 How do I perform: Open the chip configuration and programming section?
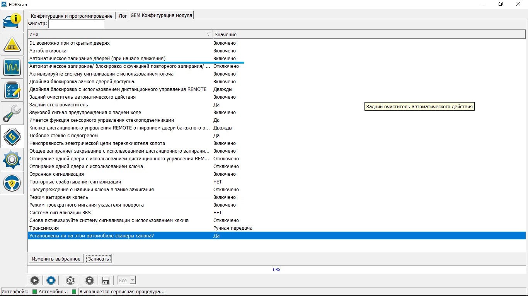[12, 137]
